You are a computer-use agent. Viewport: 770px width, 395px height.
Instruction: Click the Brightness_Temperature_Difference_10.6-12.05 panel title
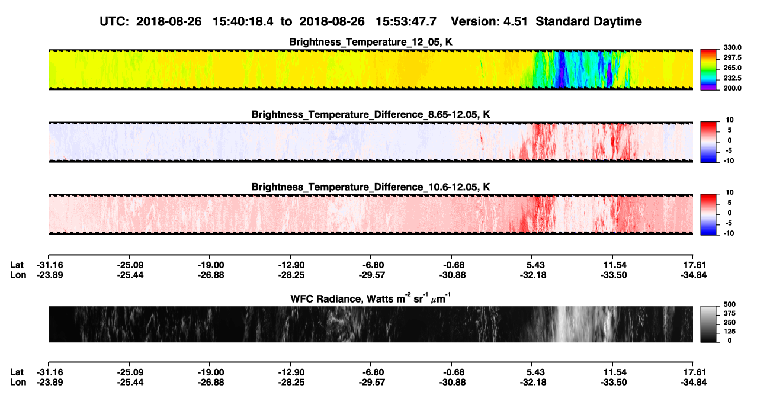click(x=371, y=187)
